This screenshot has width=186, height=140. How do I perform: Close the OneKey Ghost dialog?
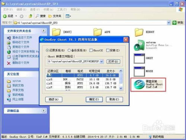click(126, 40)
